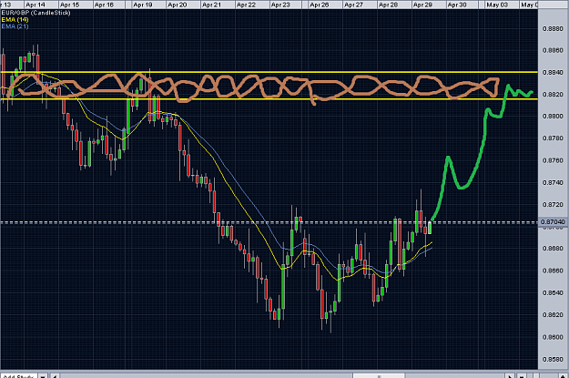Viewport: 569px width, 378px height.
Task: Click the 0.8720 price axis label
Action: 553,205
